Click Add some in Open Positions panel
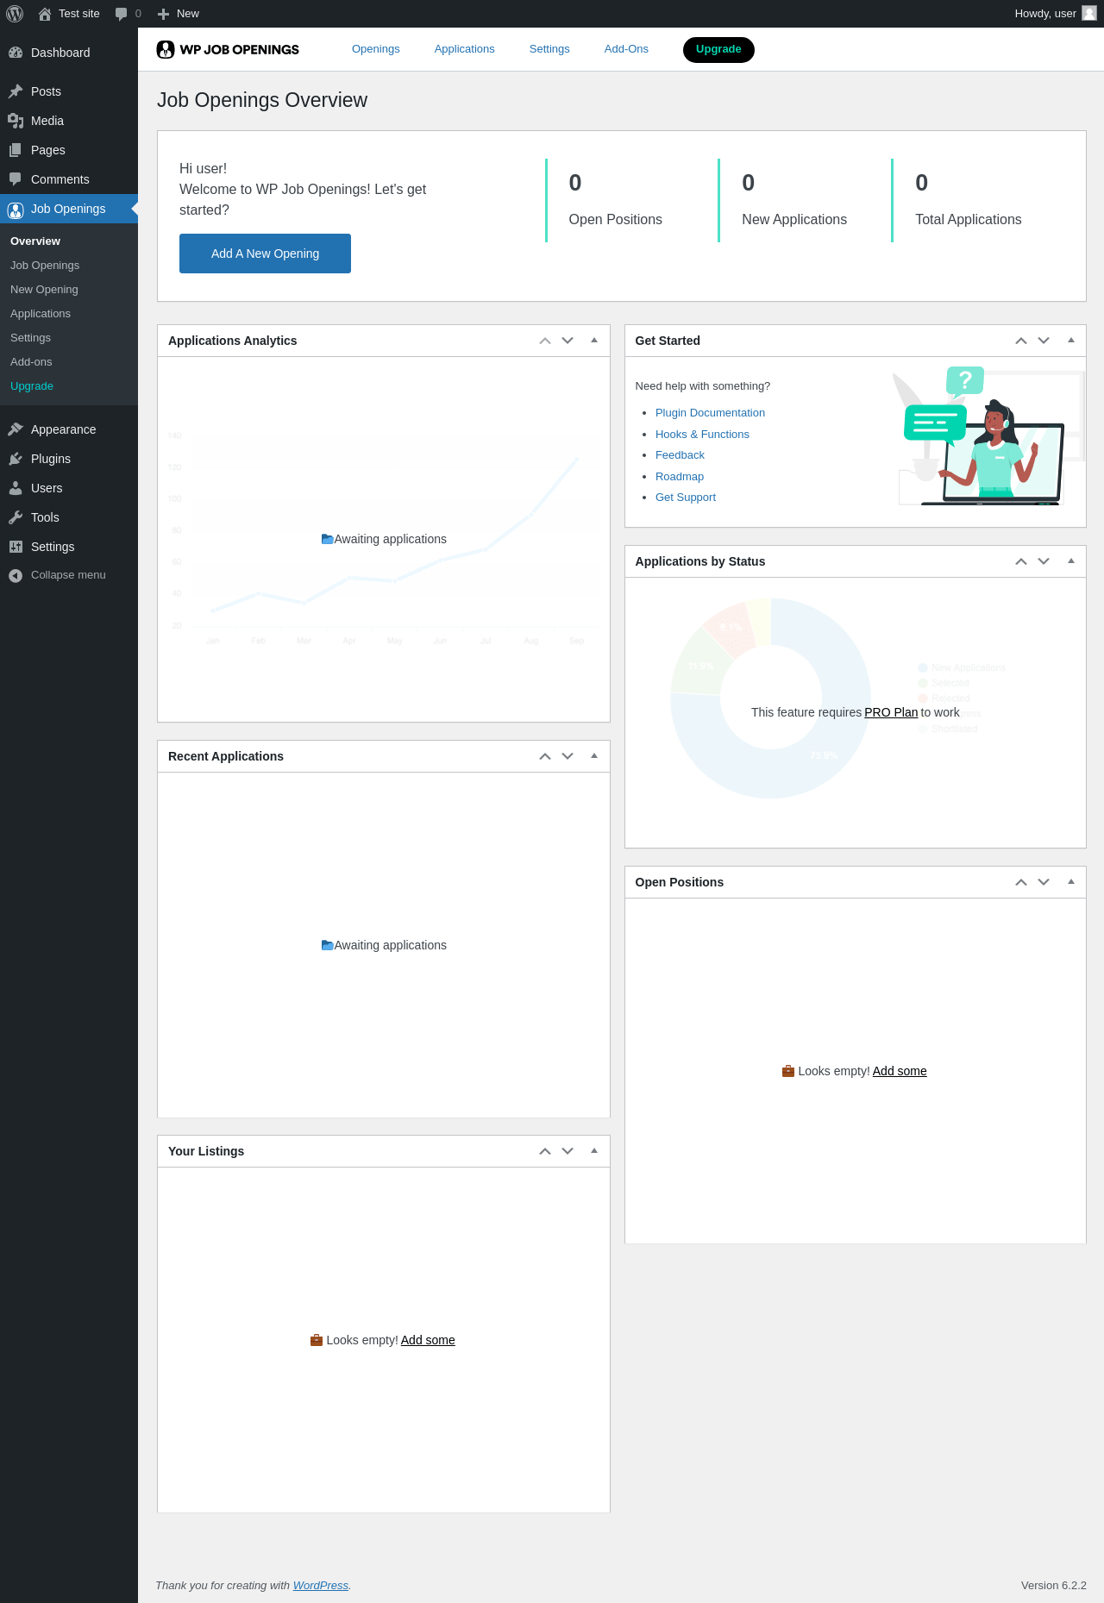 point(900,1071)
